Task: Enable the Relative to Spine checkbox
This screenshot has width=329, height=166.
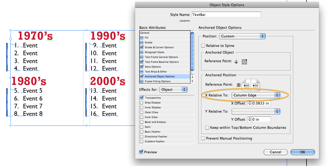Action: click(203, 46)
